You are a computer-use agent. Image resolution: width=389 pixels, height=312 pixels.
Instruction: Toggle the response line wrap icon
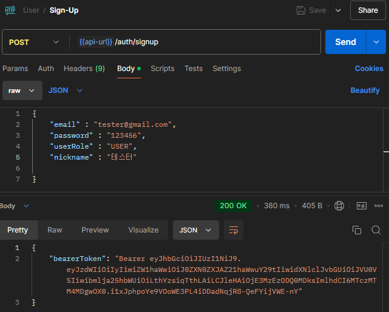(234, 230)
